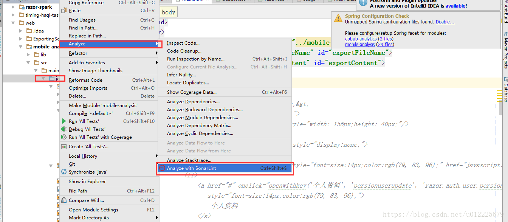508x222 pixels.
Task: Collapse the mobile-ana module node
Action: 21,47
